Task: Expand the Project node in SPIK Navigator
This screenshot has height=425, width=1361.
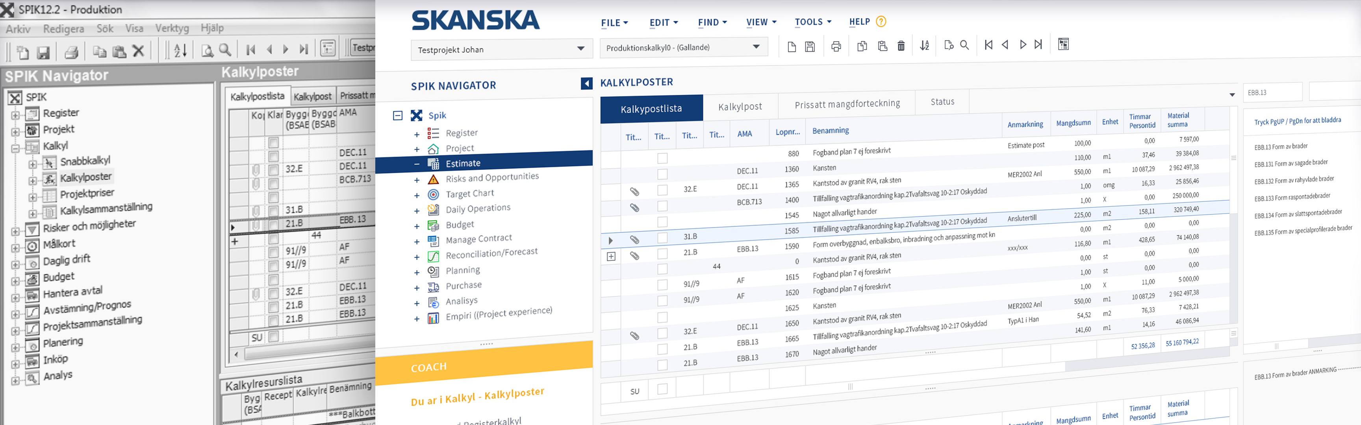Action: [x=416, y=150]
